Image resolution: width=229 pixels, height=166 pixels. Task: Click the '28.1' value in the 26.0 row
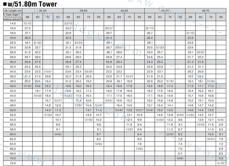109,52
